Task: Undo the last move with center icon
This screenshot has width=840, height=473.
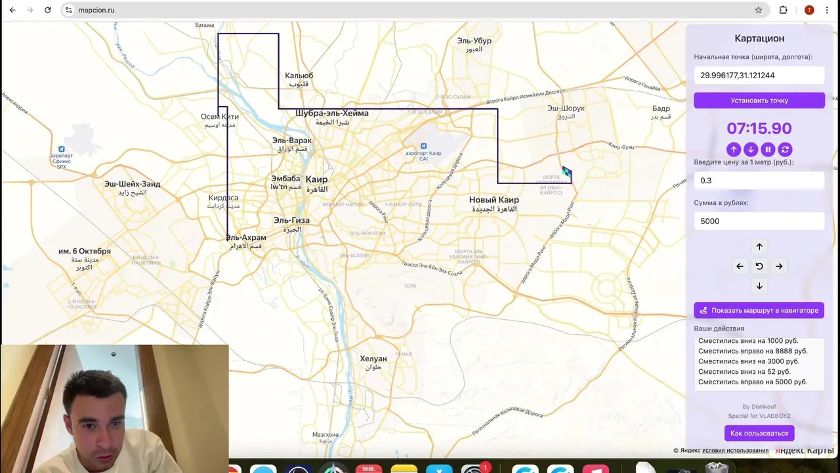Action: tap(759, 266)
